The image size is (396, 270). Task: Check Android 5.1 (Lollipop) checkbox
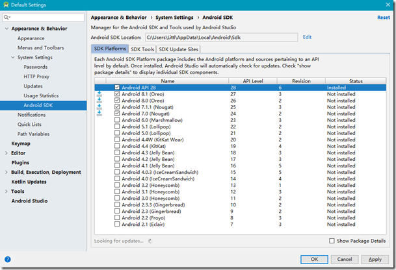tap(117, 127)
